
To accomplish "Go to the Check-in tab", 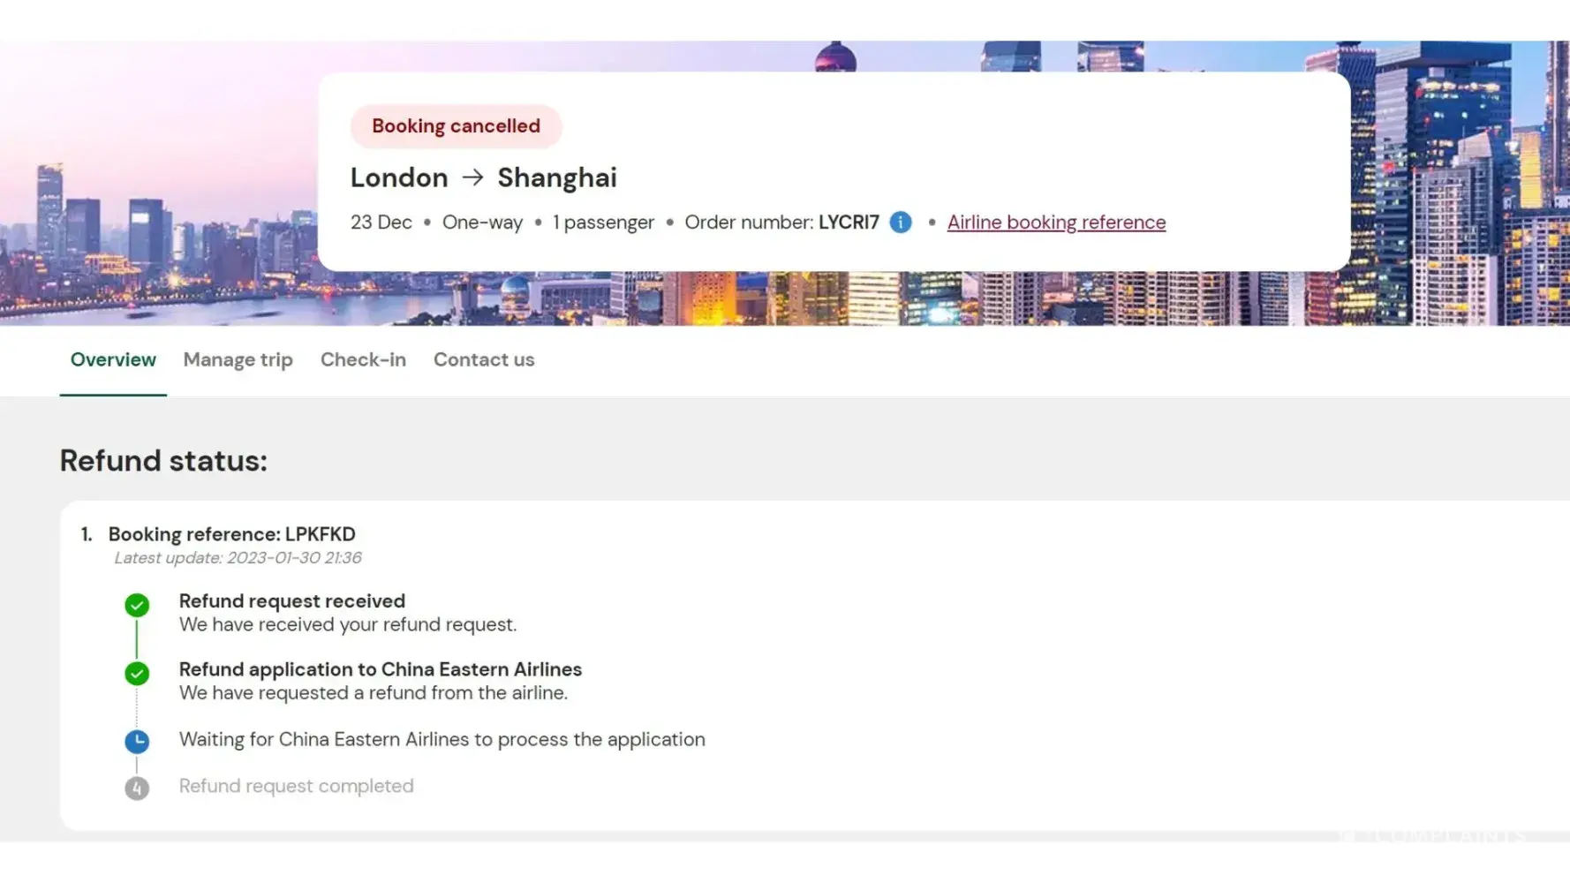I will 363,359.
